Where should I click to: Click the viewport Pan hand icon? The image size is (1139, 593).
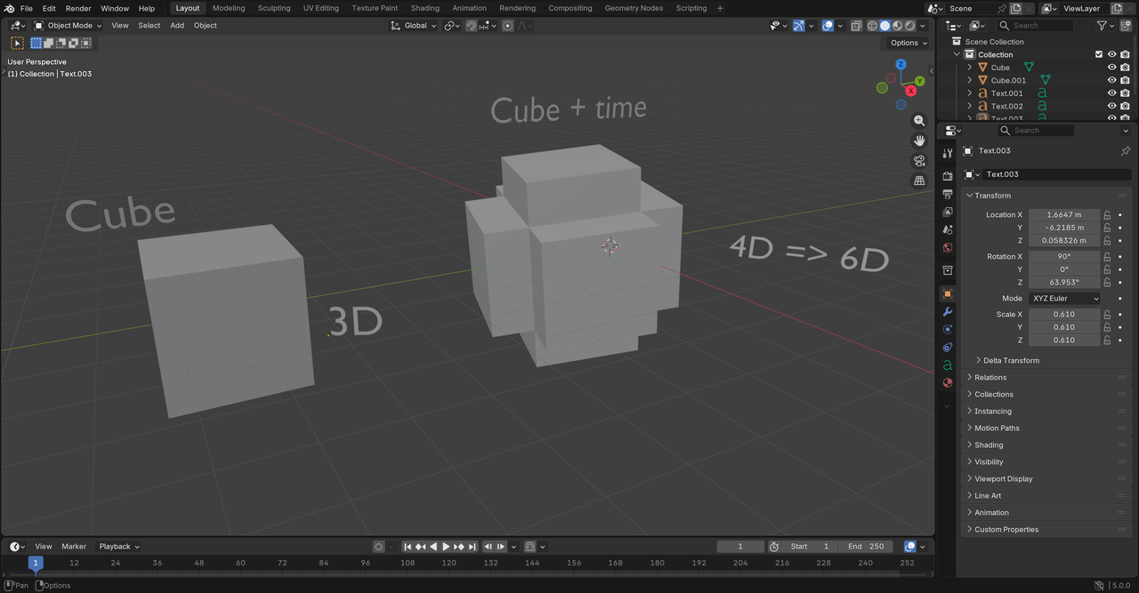(919, 140)
